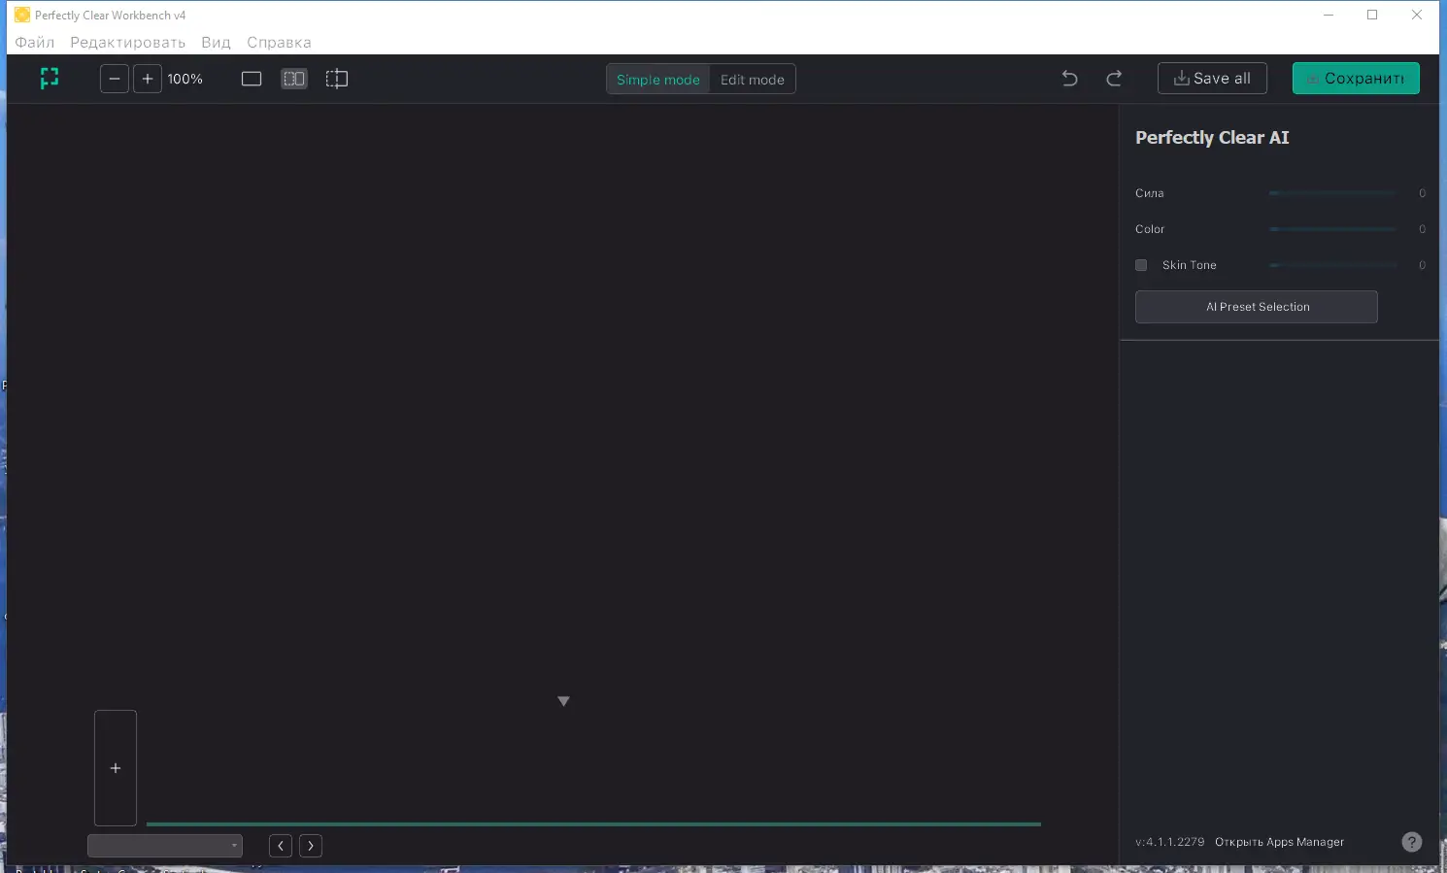Minimize the Perfectly Clear Workbench window

tap(1329, 15)
